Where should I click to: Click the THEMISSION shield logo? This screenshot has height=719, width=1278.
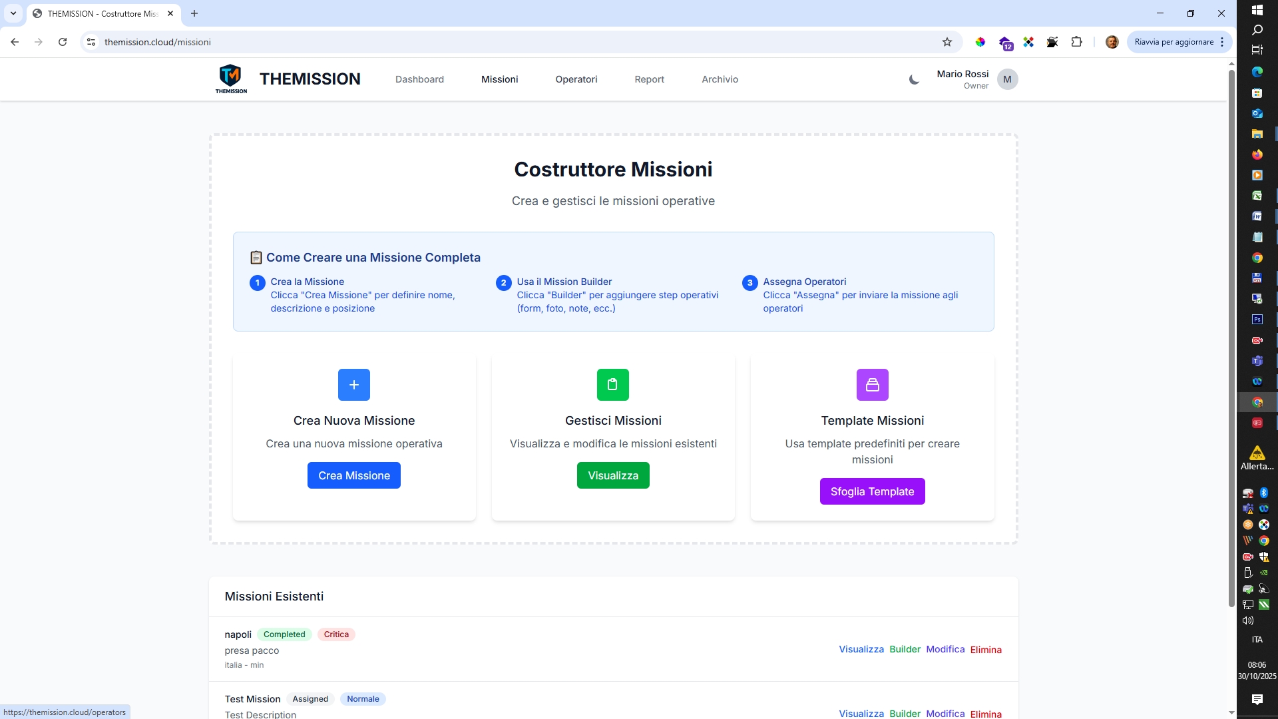230,79
